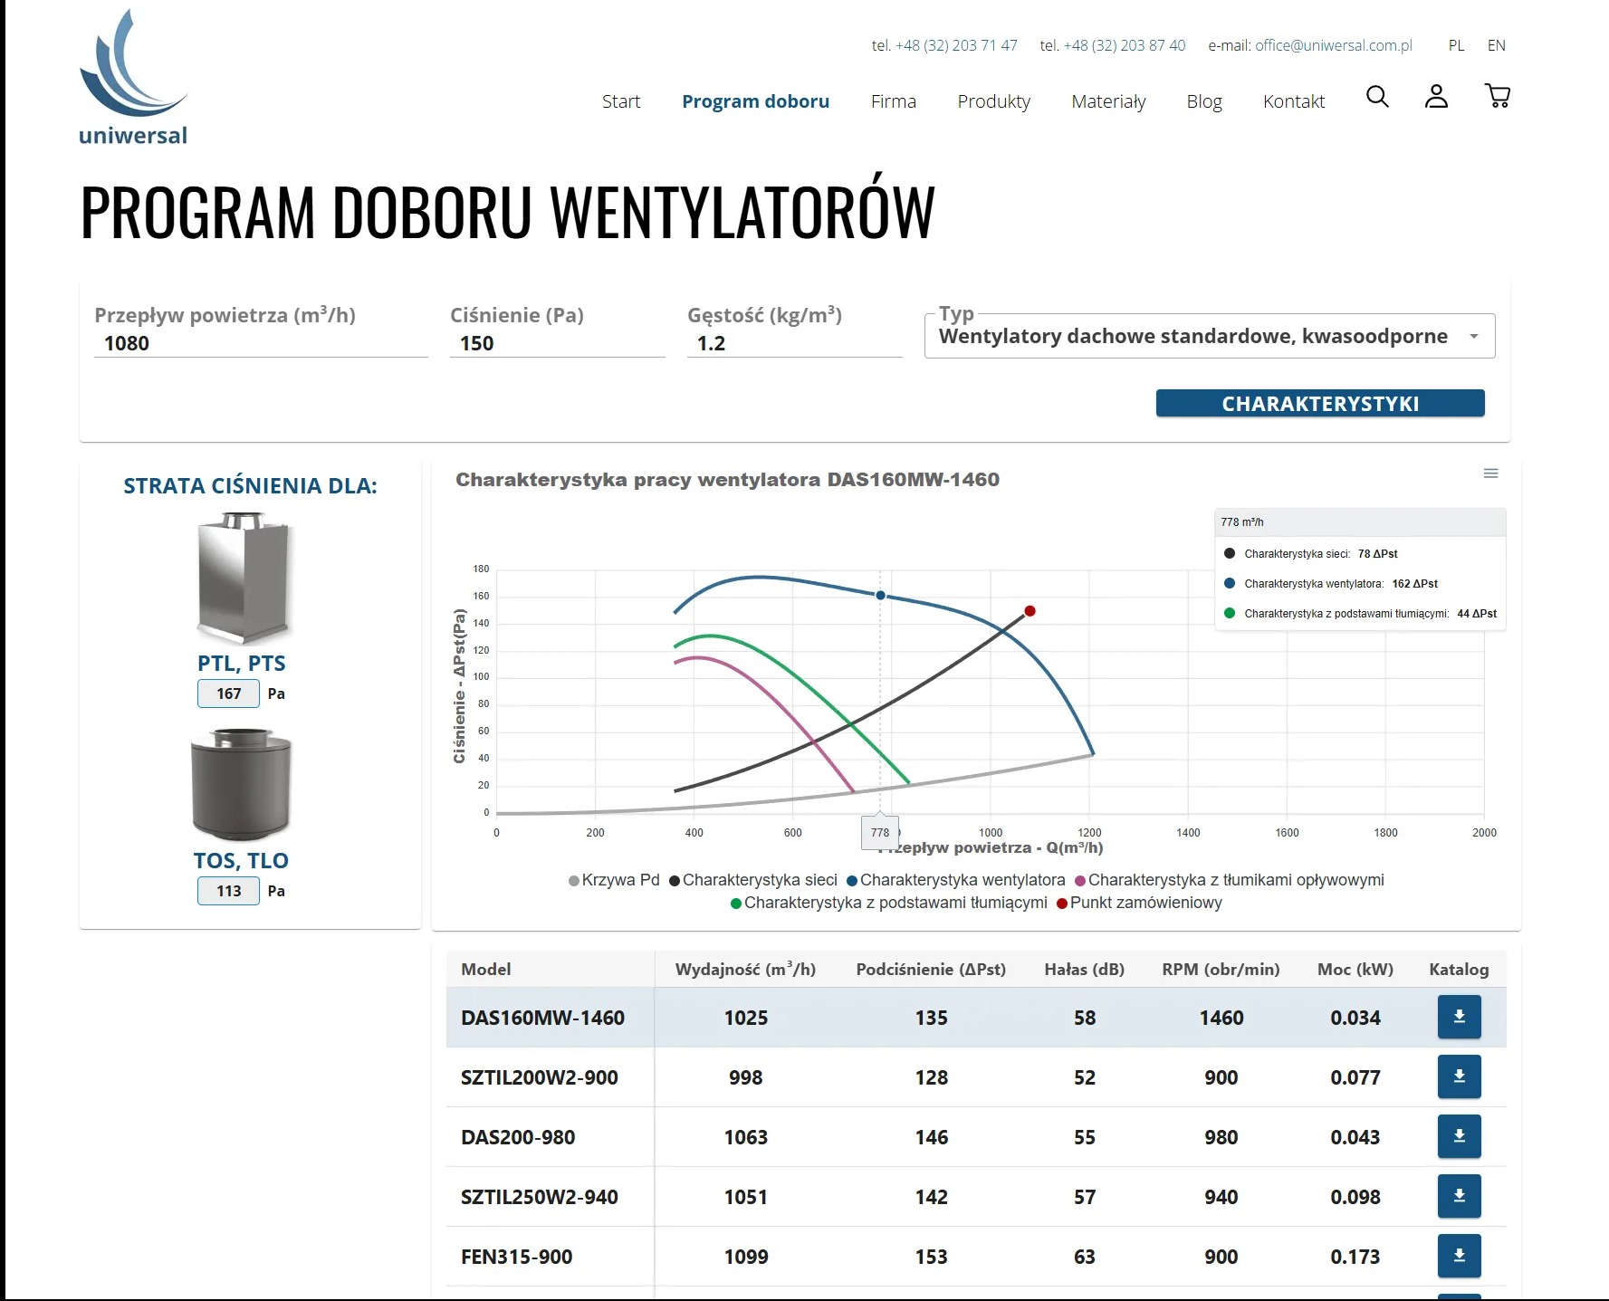Click the 778 flow marker on the chart
This screenshot has width=1609, height=1301.
(x=879, y=831)
